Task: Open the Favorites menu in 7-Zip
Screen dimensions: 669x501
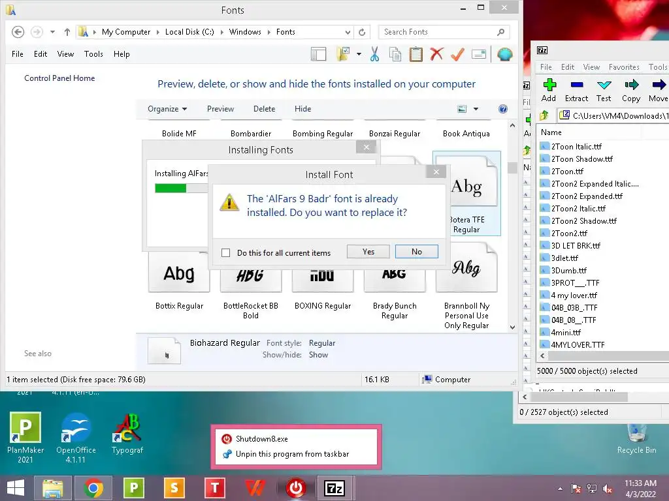Action: pyautogui.click(x=624, y=67)
